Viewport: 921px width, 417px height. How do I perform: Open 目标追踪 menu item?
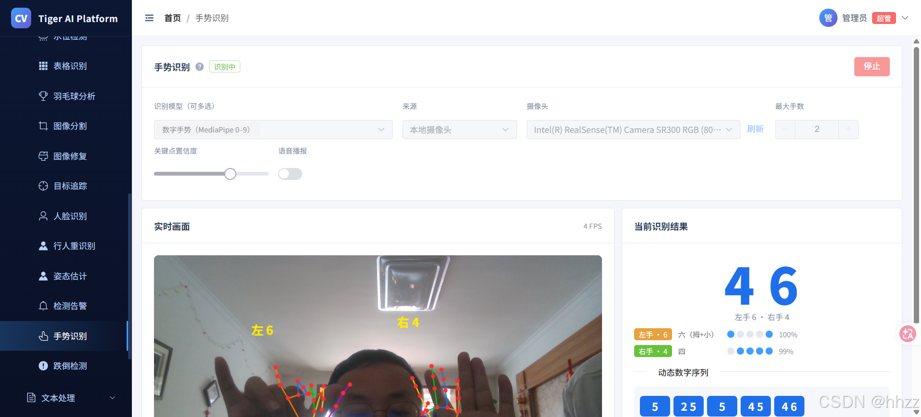66,186
